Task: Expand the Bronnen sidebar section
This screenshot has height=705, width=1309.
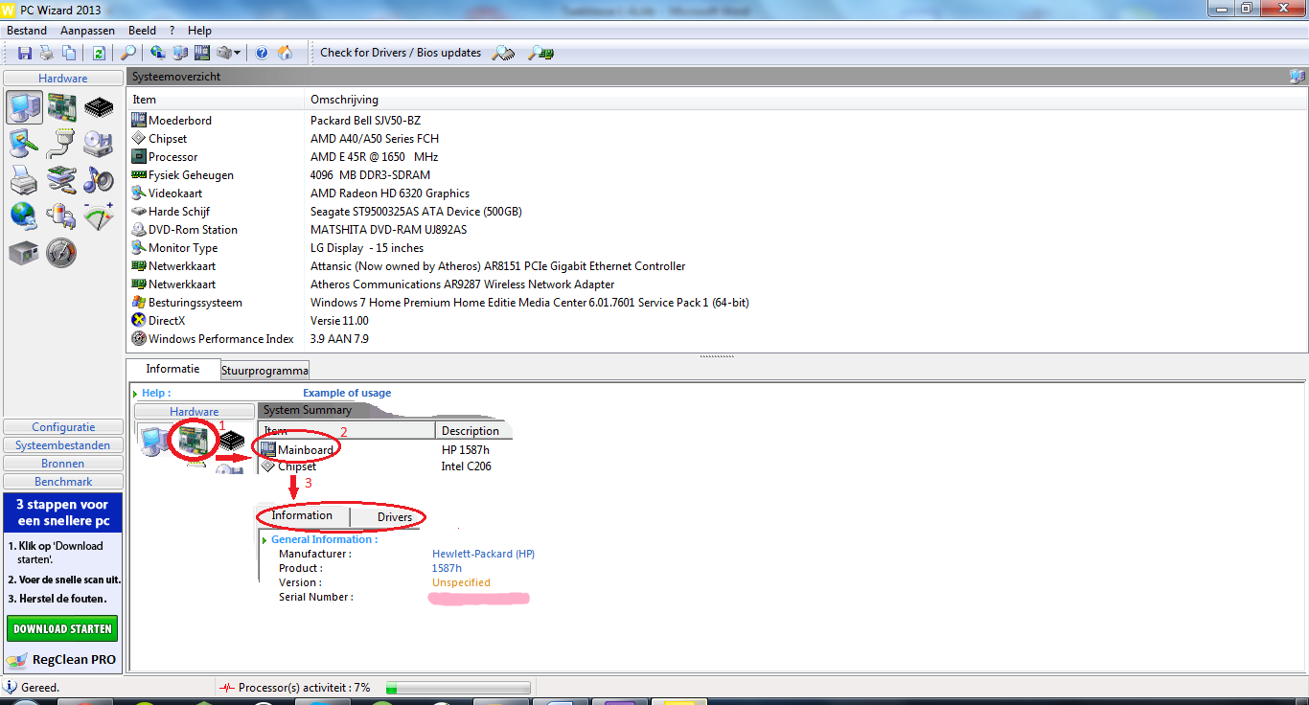Action: coord(63,464)
